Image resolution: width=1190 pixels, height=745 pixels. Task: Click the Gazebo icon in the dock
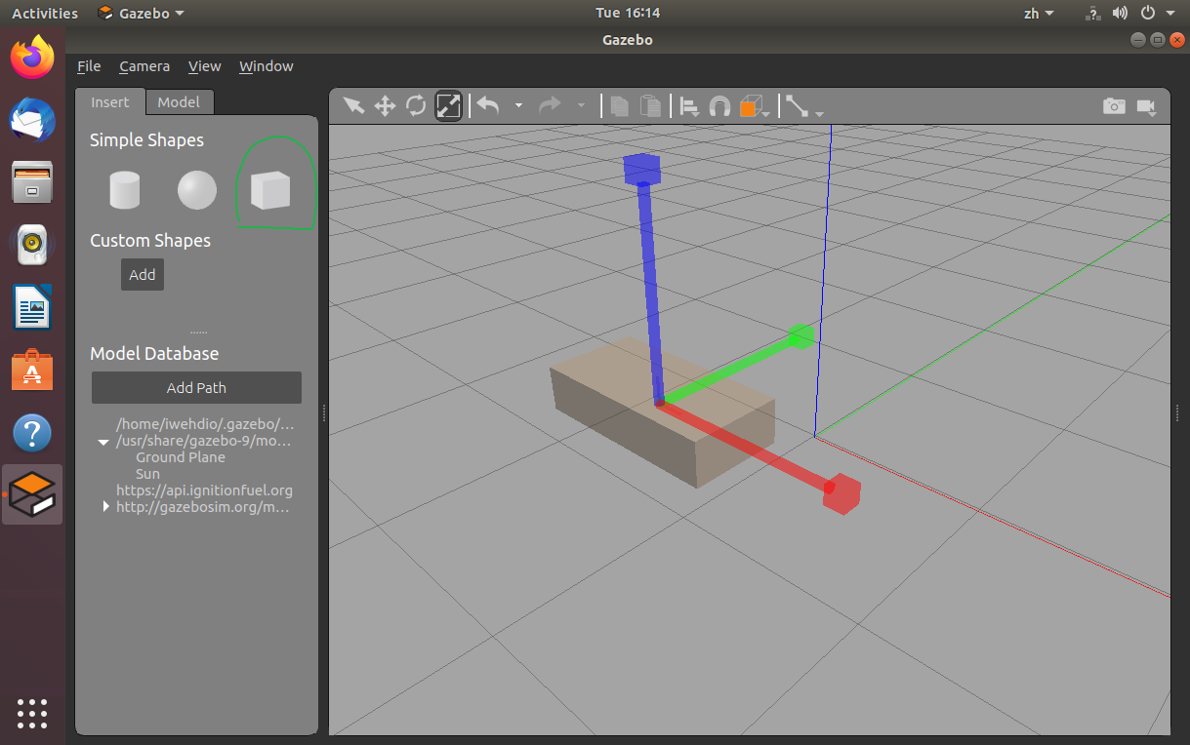[33, 494]
